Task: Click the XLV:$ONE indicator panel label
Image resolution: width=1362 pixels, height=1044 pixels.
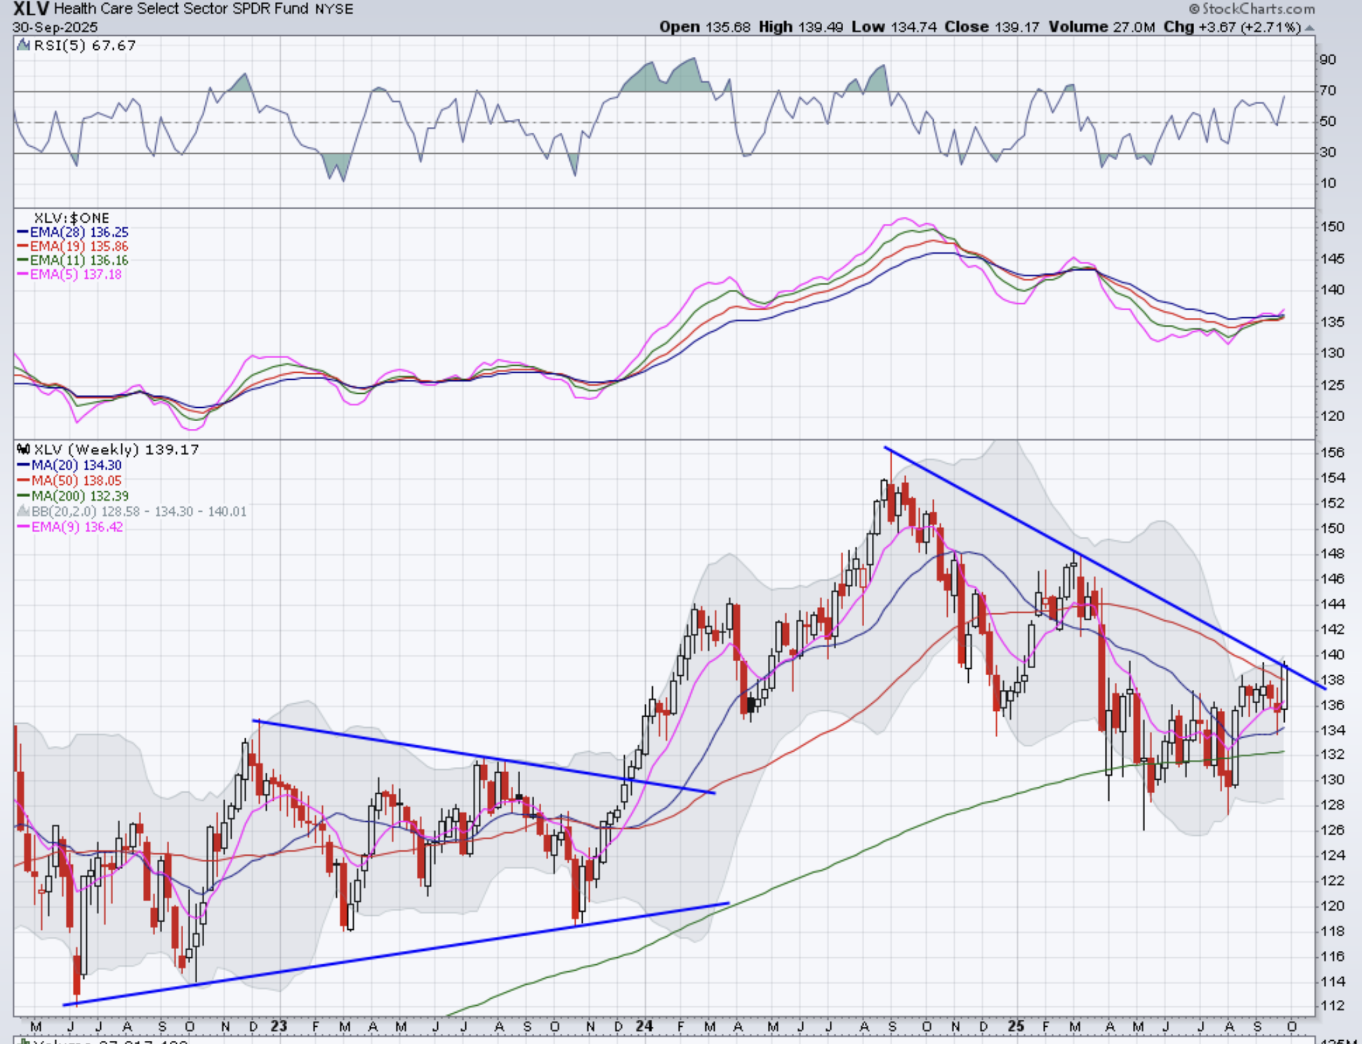Action: [71, 218]
